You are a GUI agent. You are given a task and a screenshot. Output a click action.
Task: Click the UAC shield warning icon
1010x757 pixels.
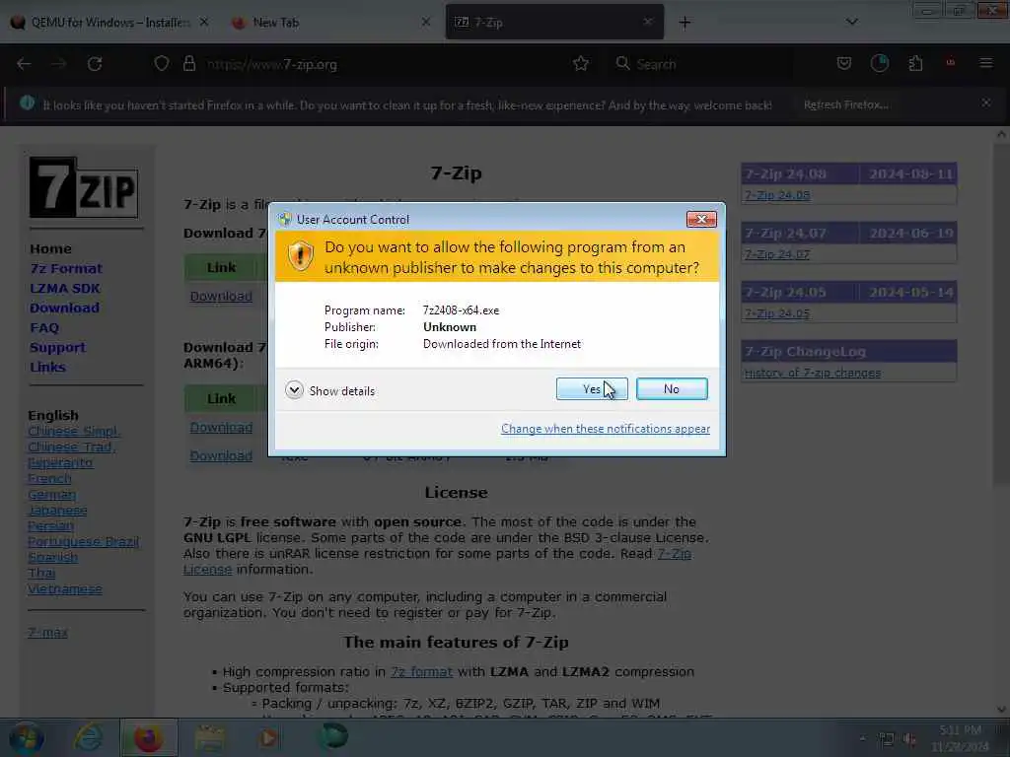[300, 256]
